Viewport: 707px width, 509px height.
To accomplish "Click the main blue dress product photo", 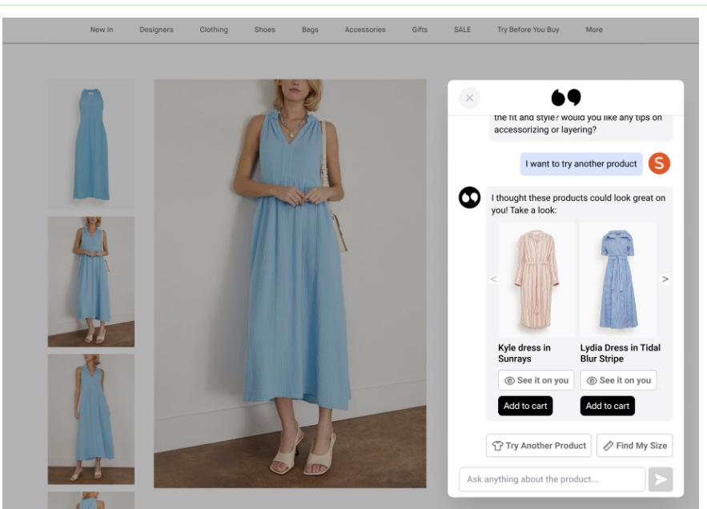I will pyautogui.click(x=290, y=283).
